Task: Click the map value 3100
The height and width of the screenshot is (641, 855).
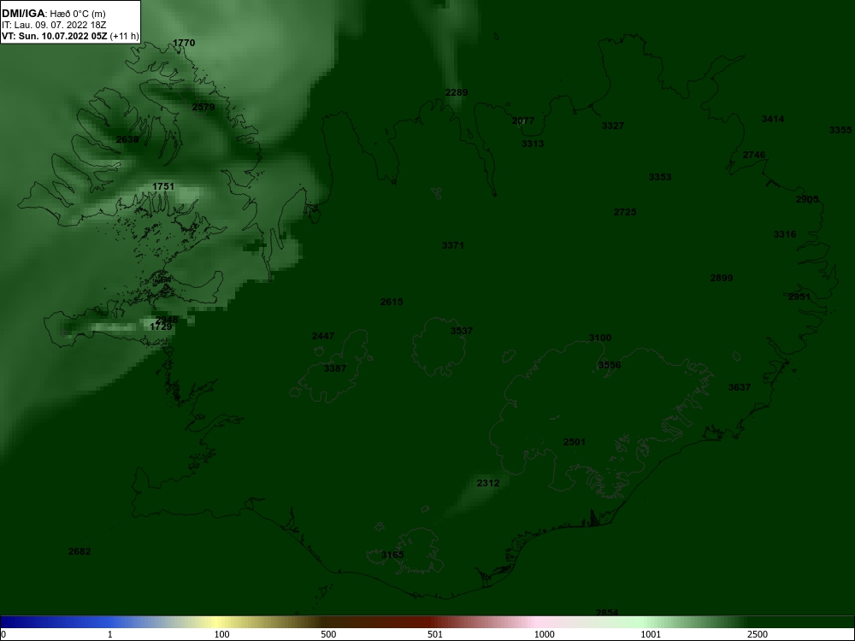Action: tap(600, 338)
